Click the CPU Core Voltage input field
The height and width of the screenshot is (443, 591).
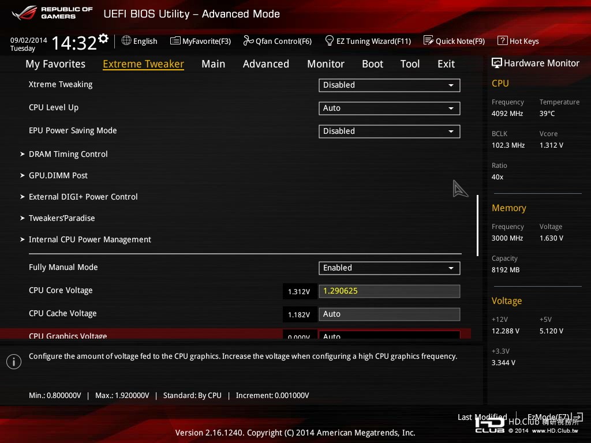(390, 291)
